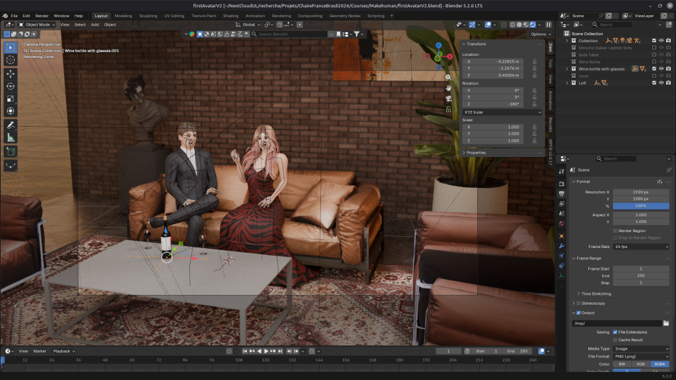Switch to solid viewport shading
This screenshot has height=380, width=676.
[x=519, y=24]
